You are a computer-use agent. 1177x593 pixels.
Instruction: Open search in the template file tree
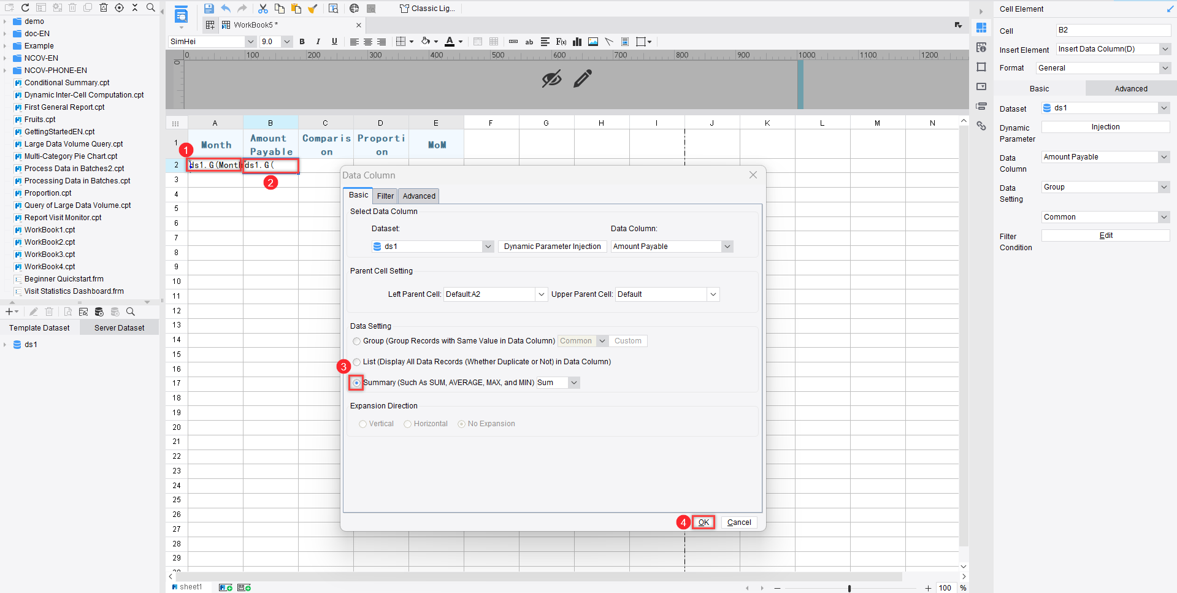pos(151,7)
